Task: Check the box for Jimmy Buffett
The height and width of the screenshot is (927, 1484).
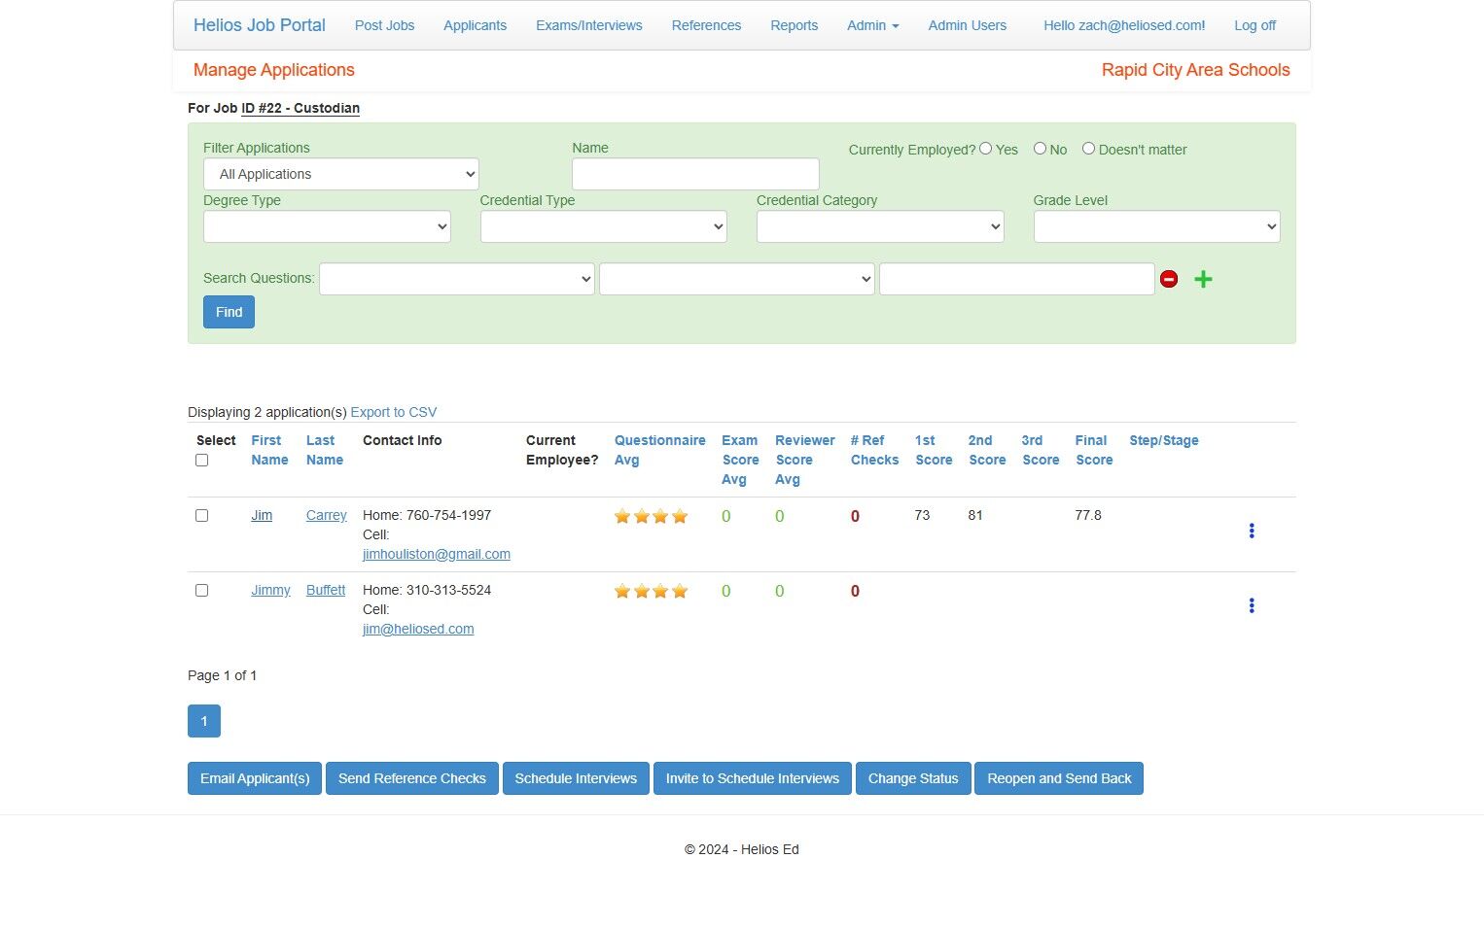Action: point(202,591)
